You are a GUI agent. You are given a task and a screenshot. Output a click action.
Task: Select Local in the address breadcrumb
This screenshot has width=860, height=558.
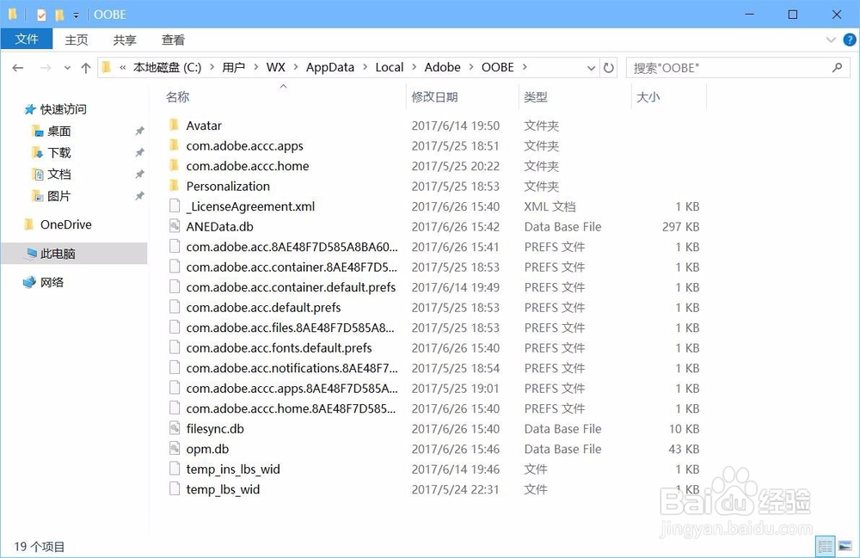(x=389, y=67)
